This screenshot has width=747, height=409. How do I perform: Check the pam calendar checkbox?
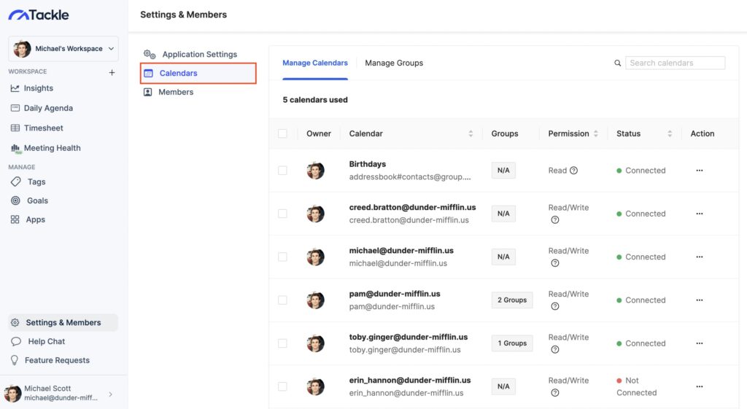pos(282,300)
